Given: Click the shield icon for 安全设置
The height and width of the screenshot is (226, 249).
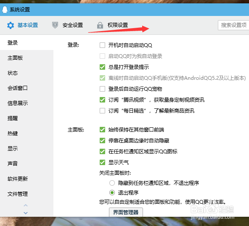Looking at the screenshot, I should click(55, 25).
